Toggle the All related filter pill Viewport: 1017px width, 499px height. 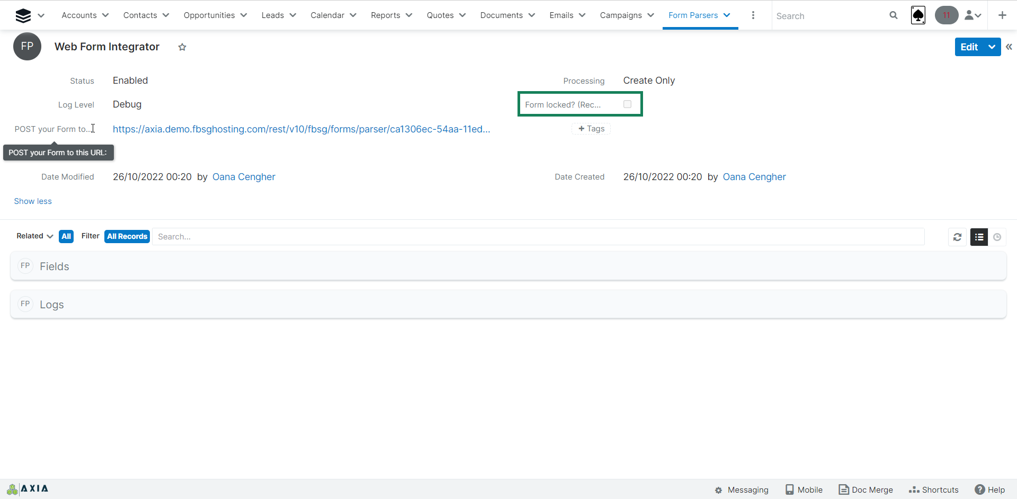[66, 236]
